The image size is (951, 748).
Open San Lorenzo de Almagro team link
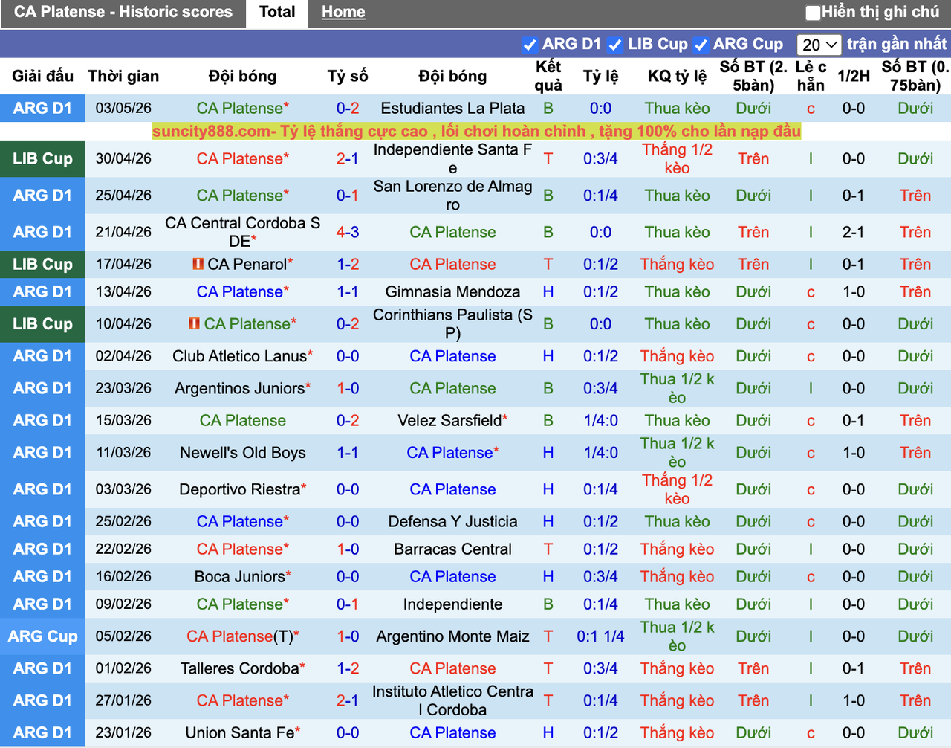pyautogui.click(x=452, y=196)
